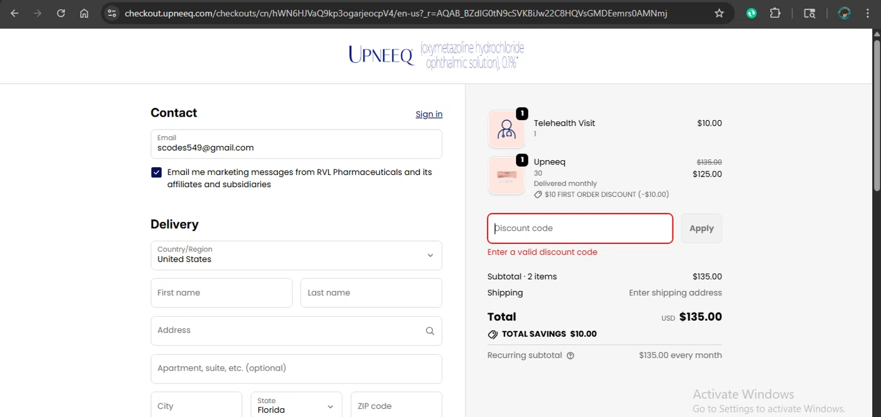The width and height of the screenshot is (881, 417).
Task: Open the Chrome profile avatar
Action: 845,13
